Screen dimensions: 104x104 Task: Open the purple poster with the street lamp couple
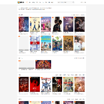pyautogui.click(x=68, y=24)
